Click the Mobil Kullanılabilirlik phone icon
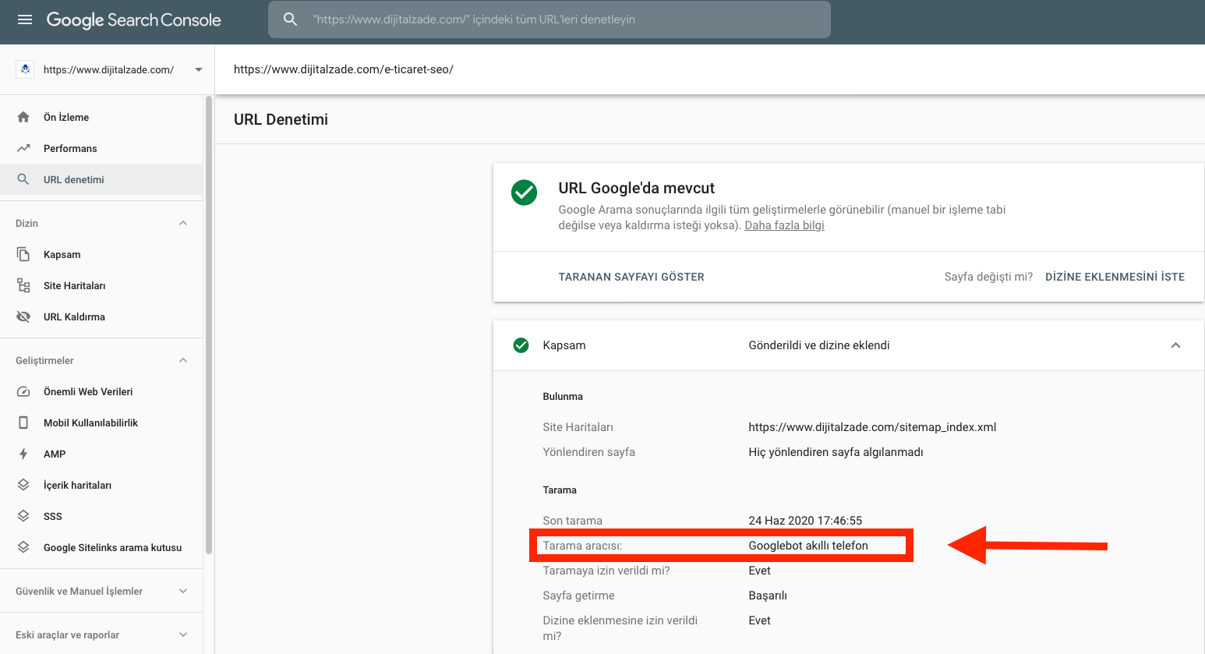Screen dimensions: 1205x654 [x=23, y=422]
